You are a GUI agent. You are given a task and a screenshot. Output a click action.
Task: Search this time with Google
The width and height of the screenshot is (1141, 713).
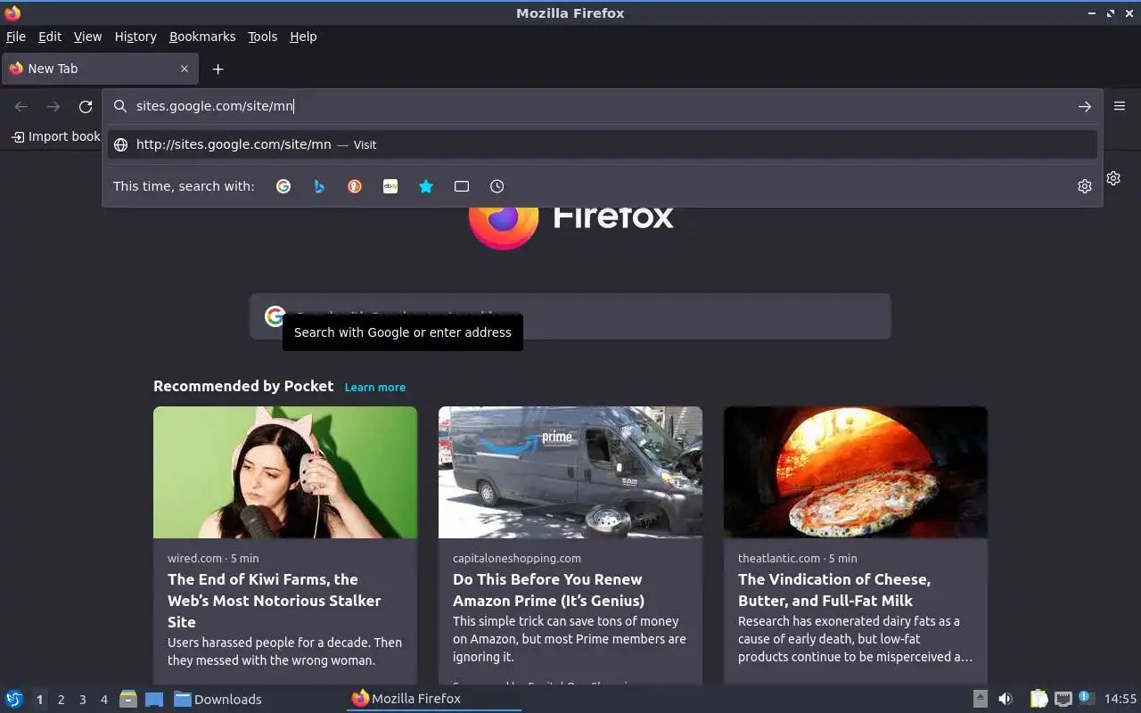pyautogui.click(x=283, y=186)
